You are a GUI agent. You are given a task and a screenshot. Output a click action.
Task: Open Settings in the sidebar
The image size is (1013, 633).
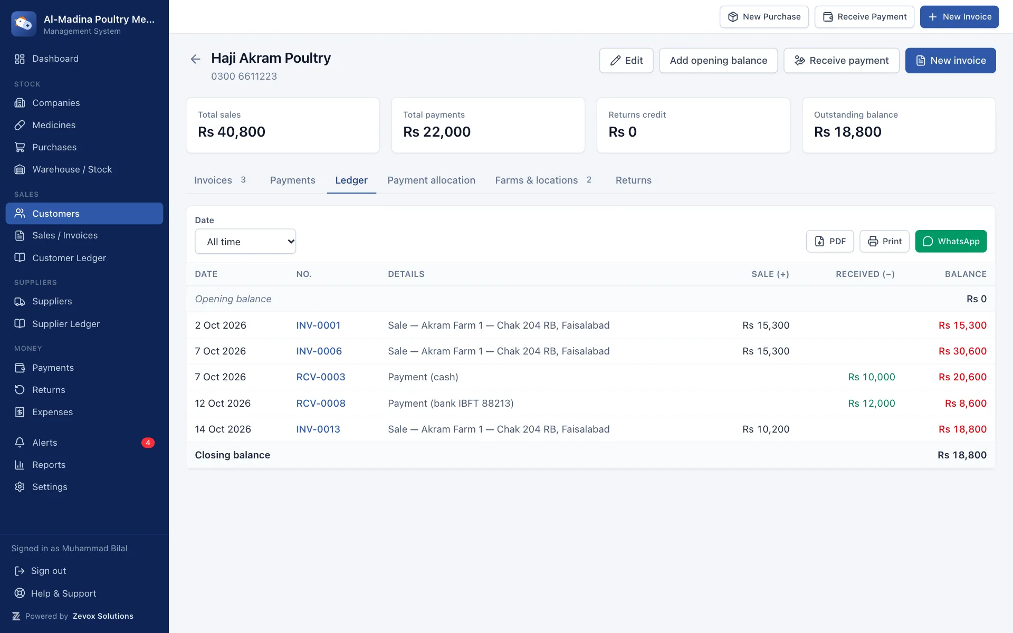(84, 487)
